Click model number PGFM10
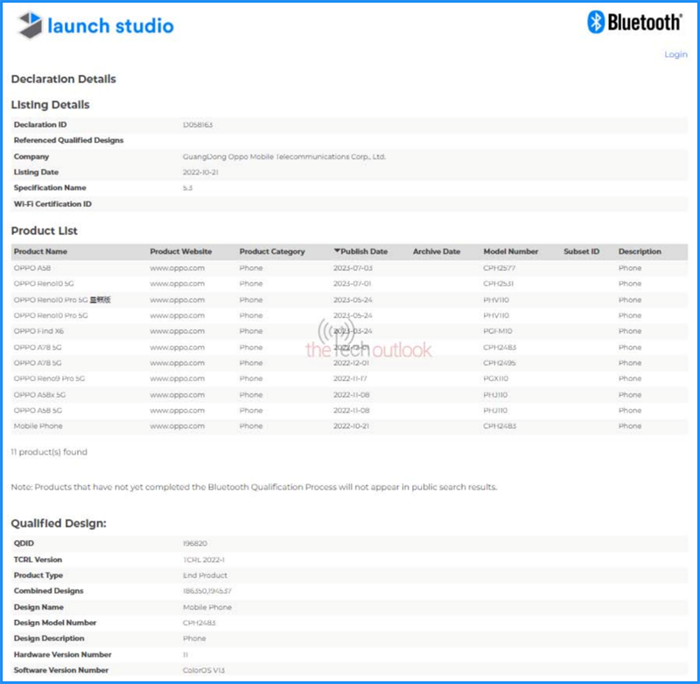 pos(497,331)
